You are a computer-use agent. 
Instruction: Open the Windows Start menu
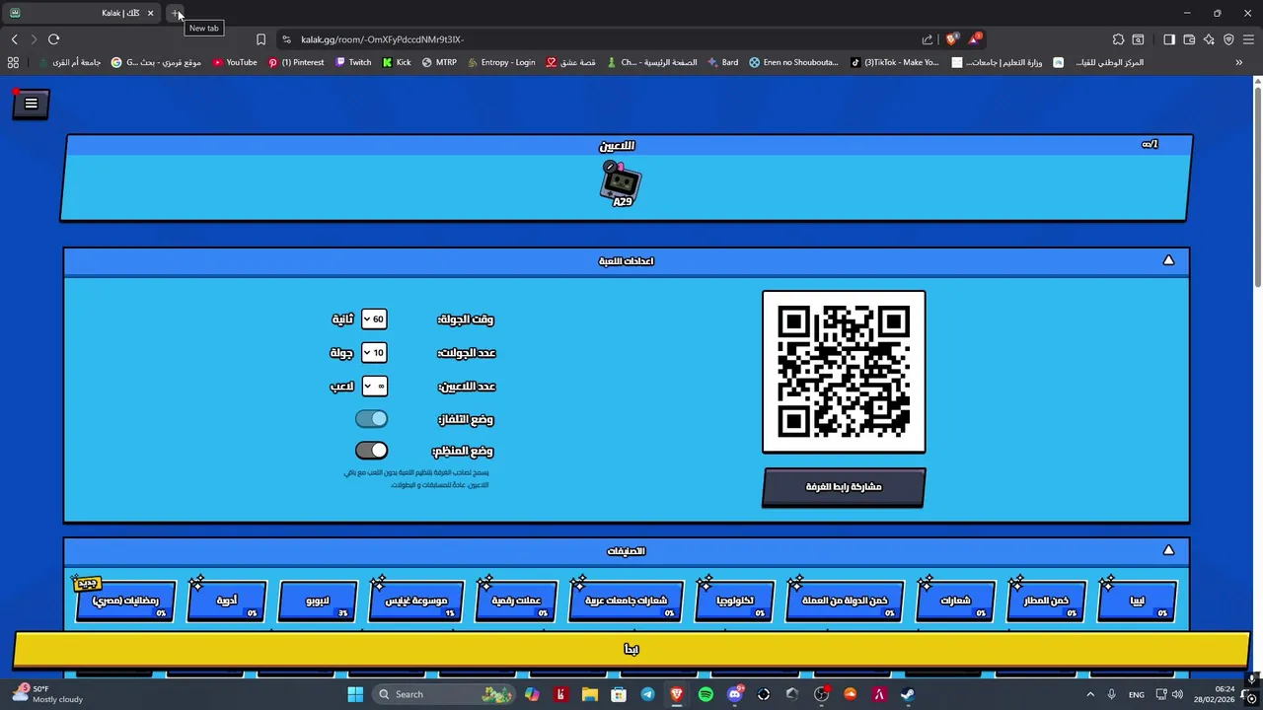tap(355, 694)
